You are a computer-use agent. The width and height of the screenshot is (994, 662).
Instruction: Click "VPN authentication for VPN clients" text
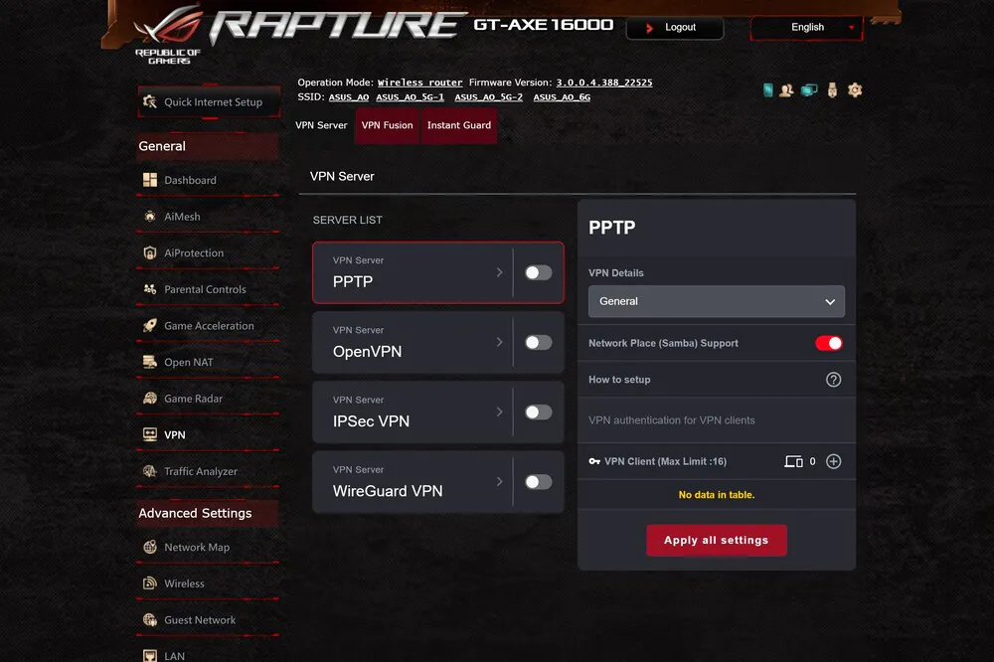(671, 419)
